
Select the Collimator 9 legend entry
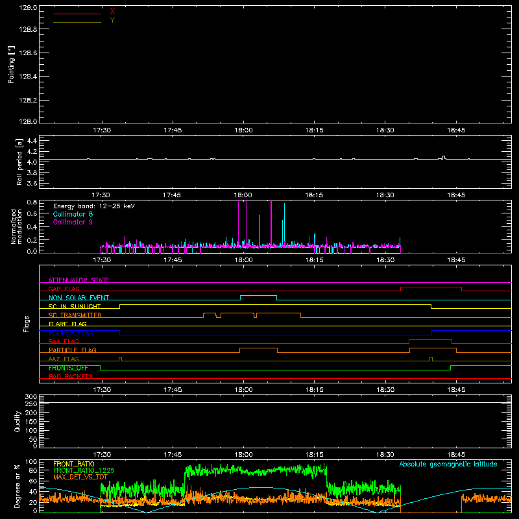tap(73, 222)
